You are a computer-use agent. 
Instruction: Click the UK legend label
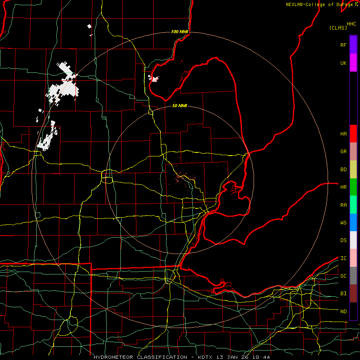tap(344, 63)
